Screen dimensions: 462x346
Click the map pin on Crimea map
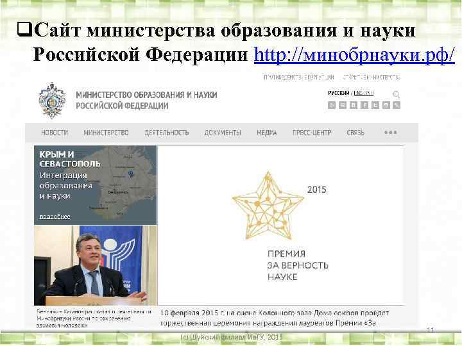coord(131,174)
